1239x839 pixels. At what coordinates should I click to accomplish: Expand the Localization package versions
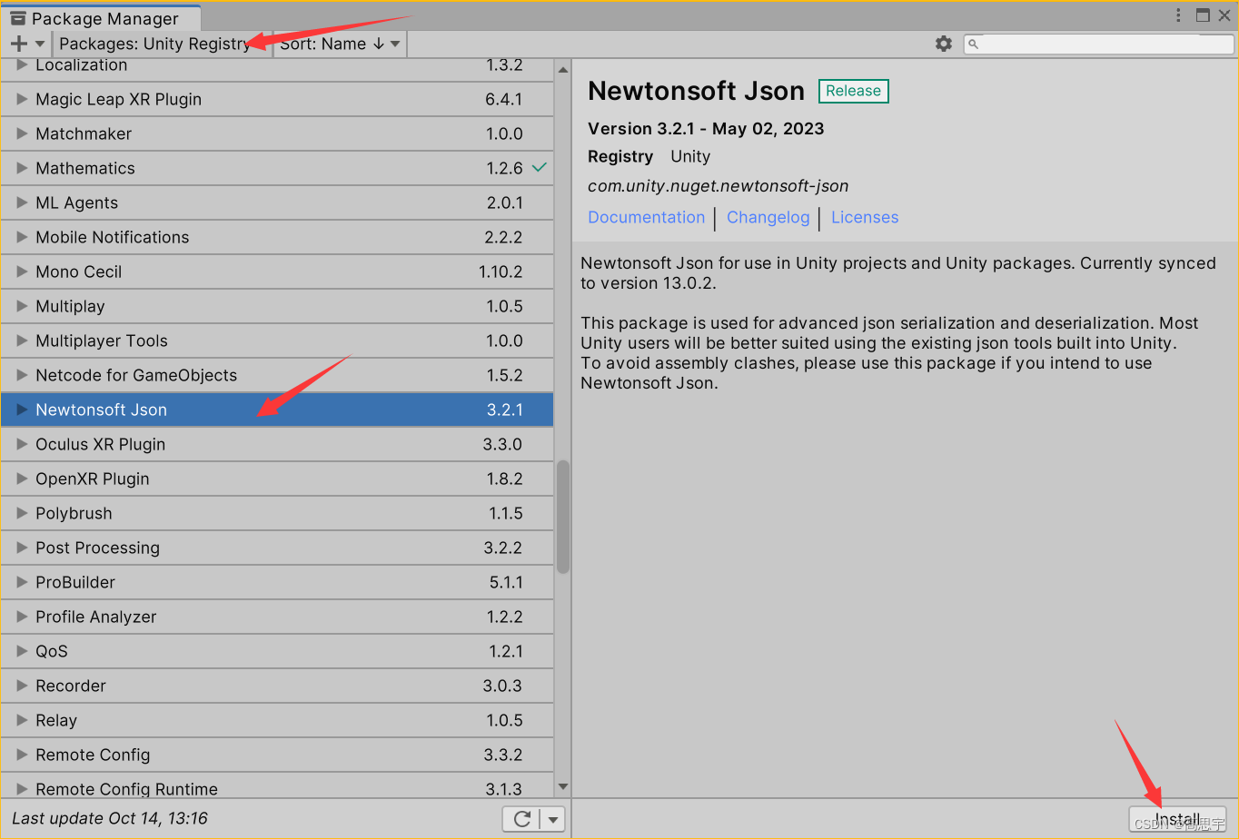pos(23,64)
